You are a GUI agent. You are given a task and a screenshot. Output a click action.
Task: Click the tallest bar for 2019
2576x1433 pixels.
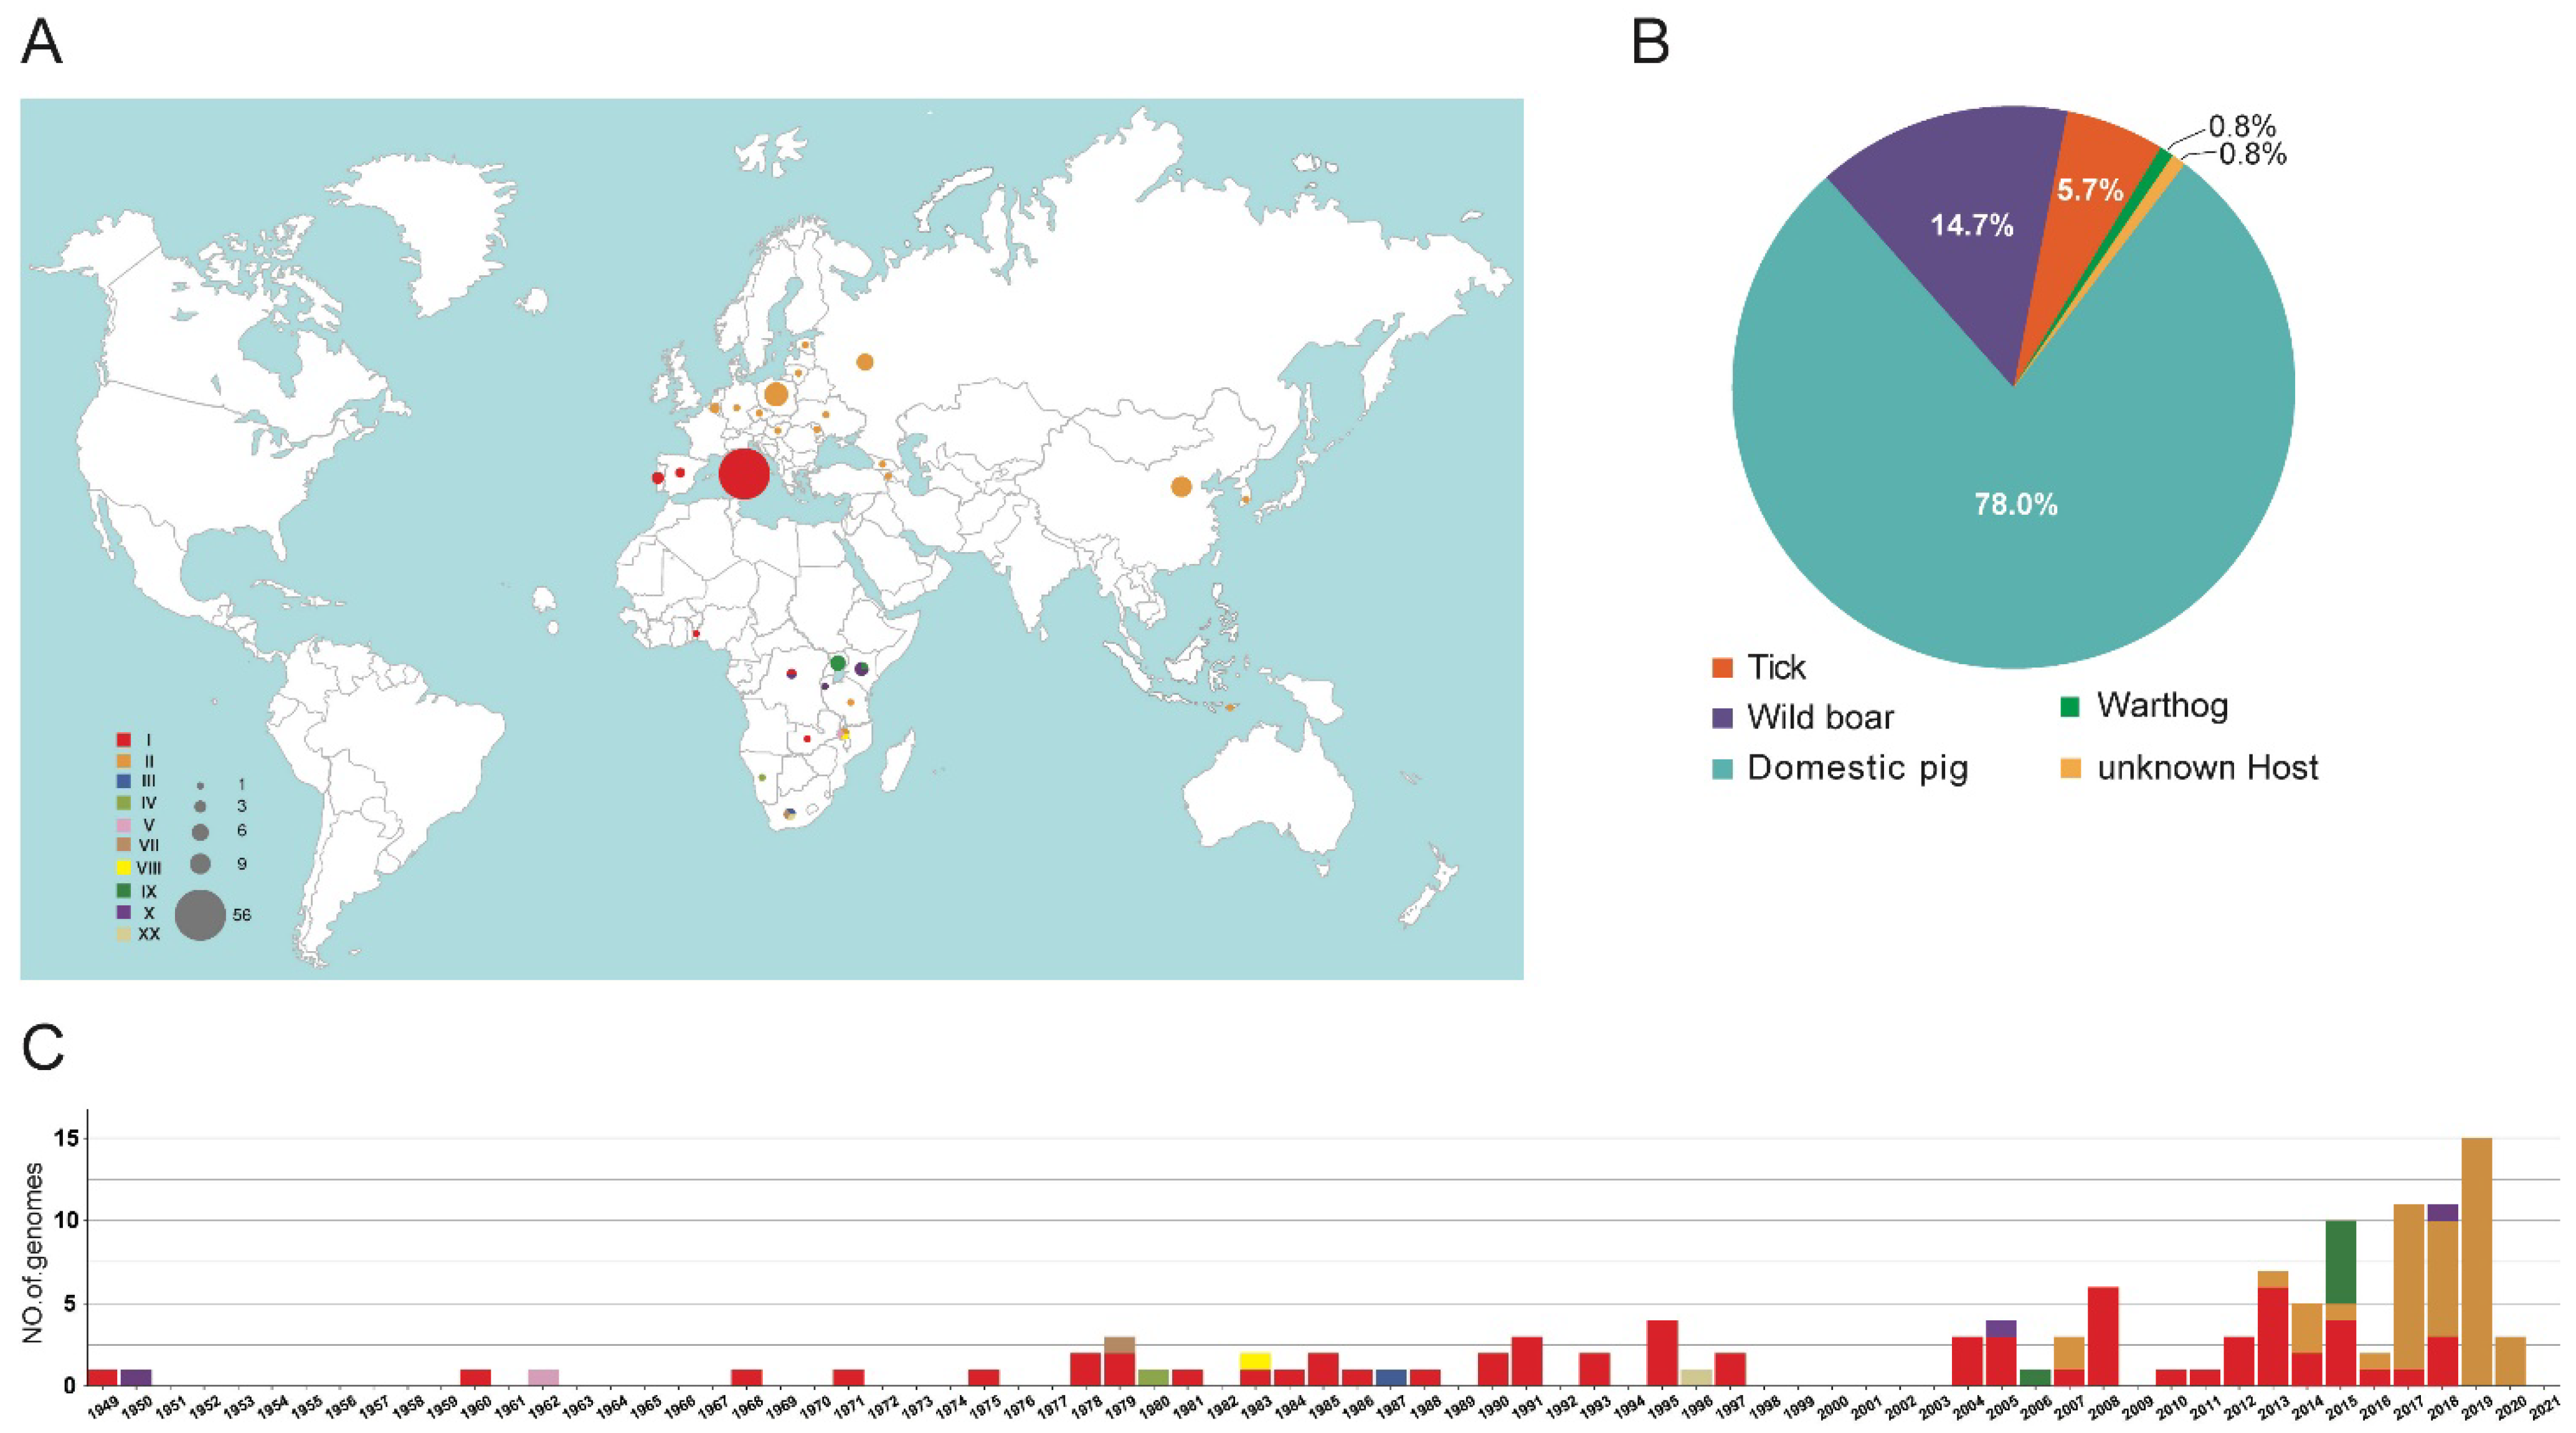(x=2476, y=1261)
